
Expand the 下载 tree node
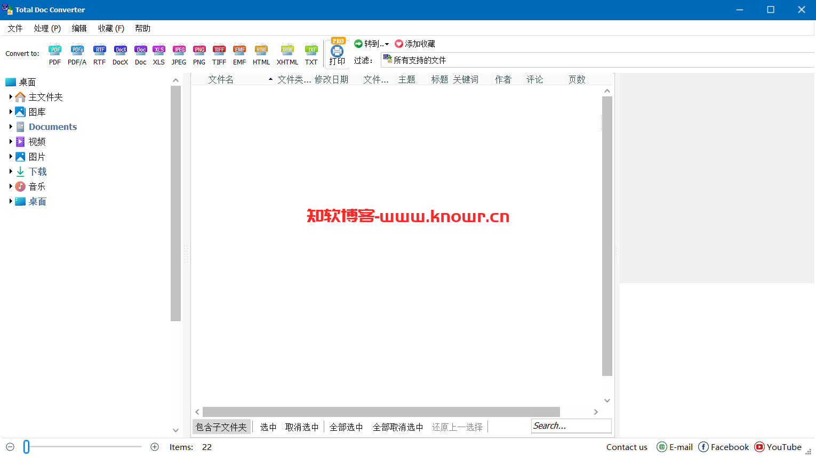[11, 171]
